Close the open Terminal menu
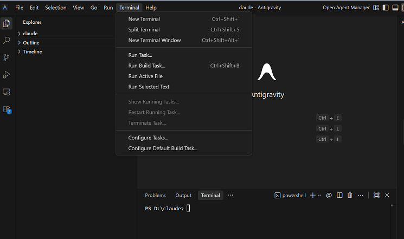Image resolution: width=404 pixels, height=239 pixels. (x=129, y=8)
